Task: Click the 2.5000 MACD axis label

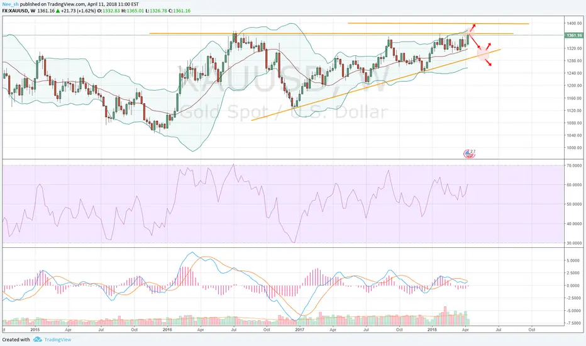Action: (x=573, y=273)
